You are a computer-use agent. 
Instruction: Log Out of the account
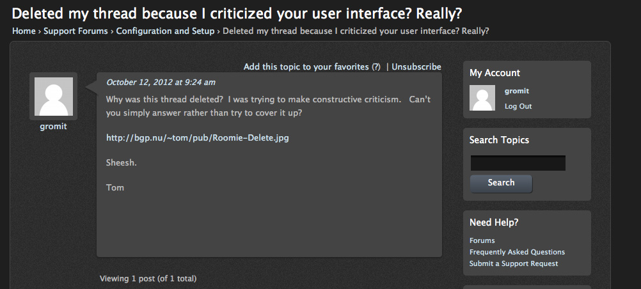(518, 106)
